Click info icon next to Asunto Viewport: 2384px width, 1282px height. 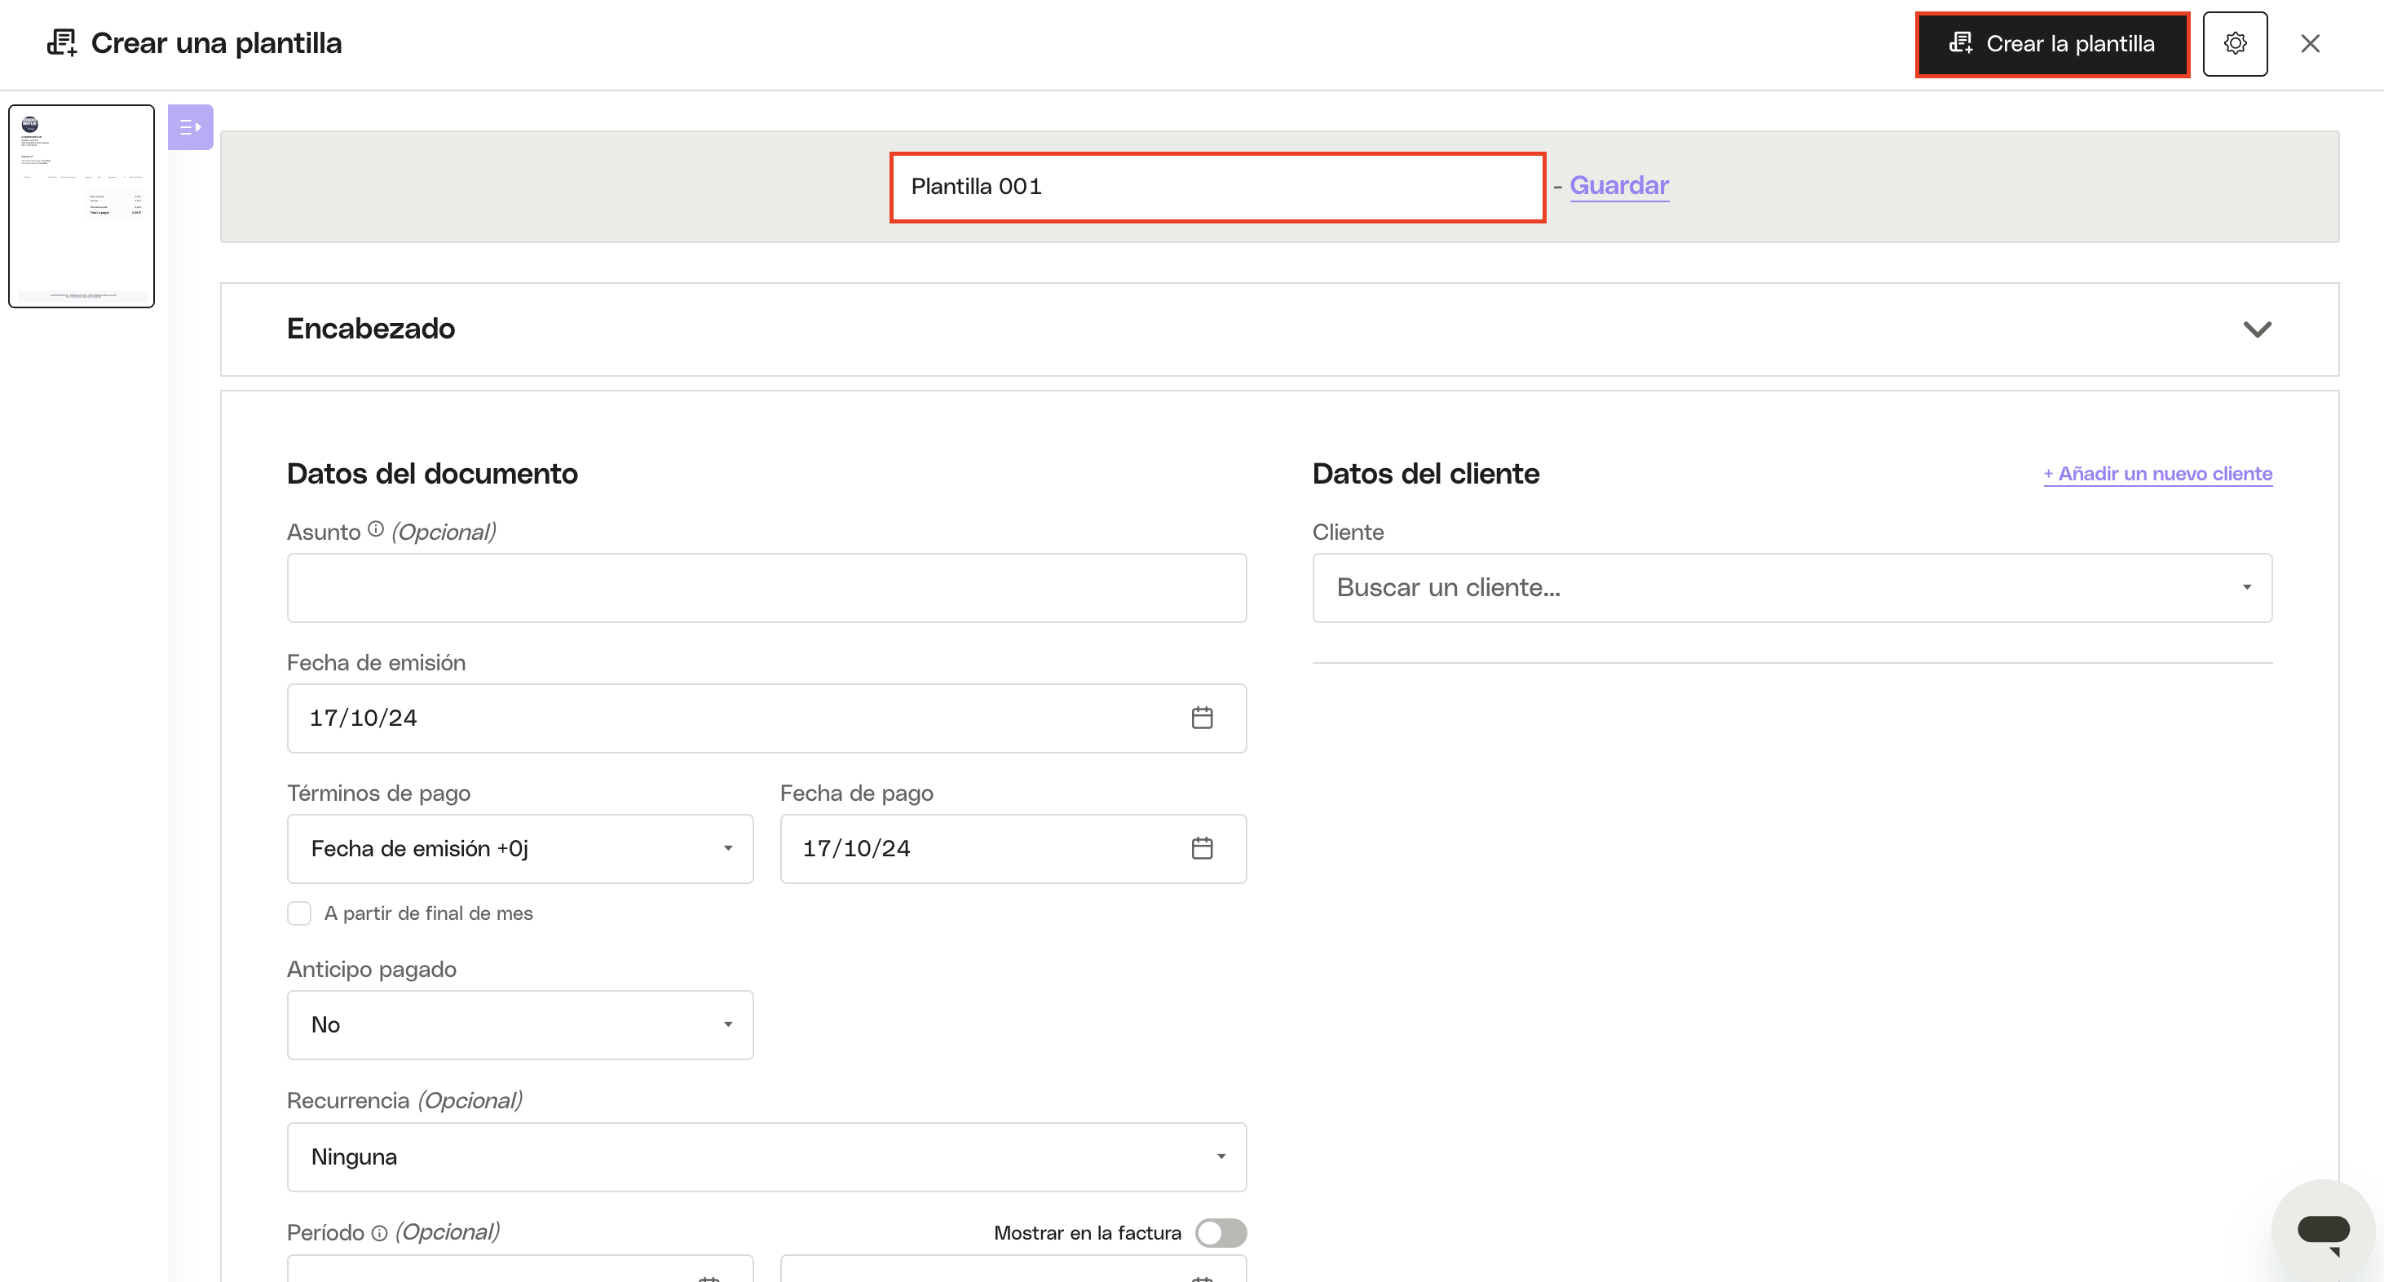[x=376, y=528]
